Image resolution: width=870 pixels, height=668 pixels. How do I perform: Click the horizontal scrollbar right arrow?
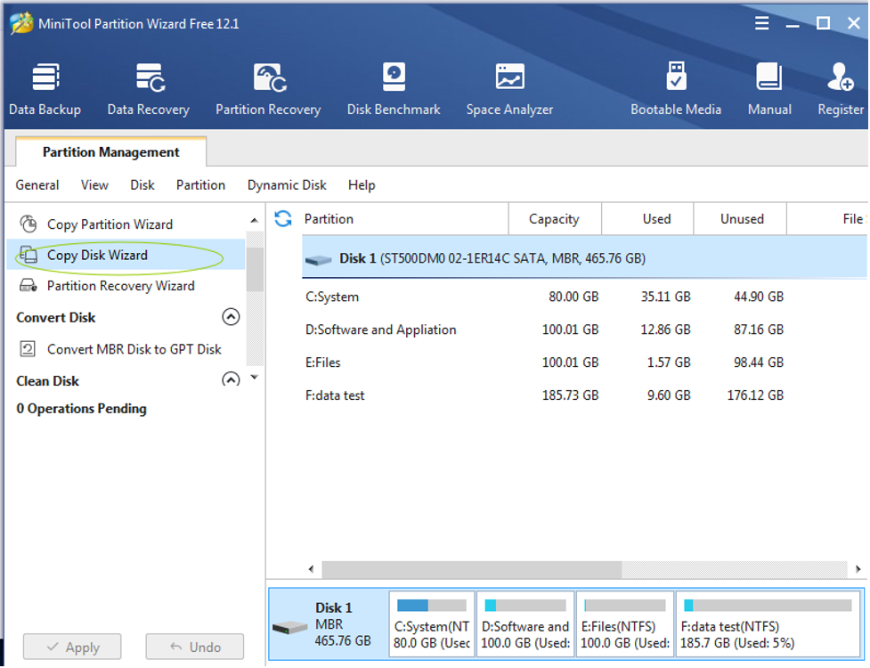coord(858,569)
